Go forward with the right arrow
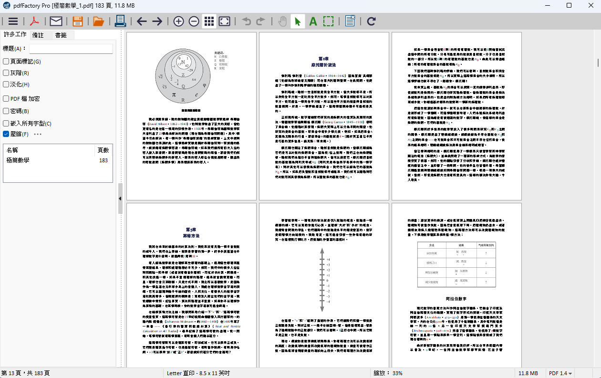 [x=157, y=21]
